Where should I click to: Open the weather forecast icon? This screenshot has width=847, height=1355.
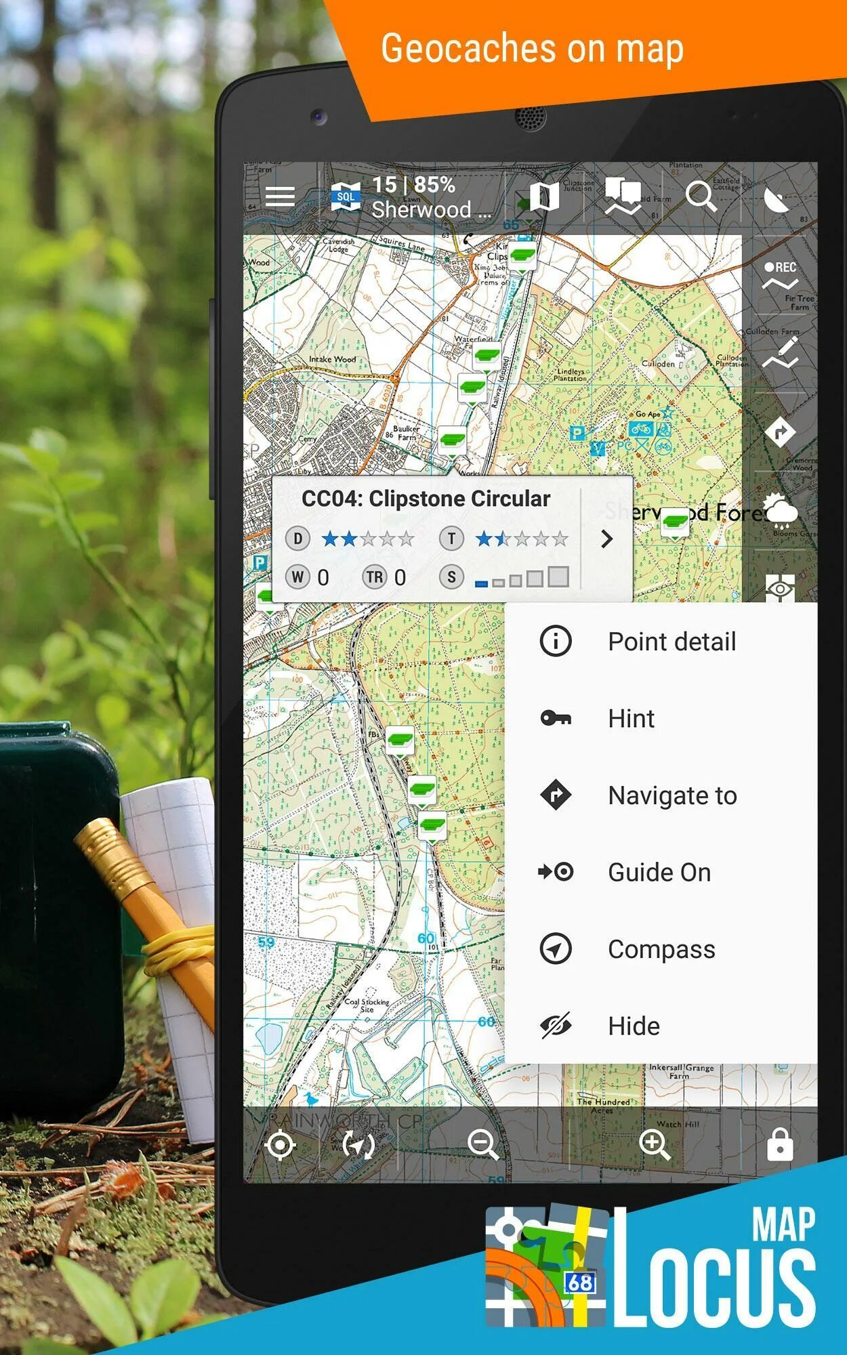[x=781, y=511]
